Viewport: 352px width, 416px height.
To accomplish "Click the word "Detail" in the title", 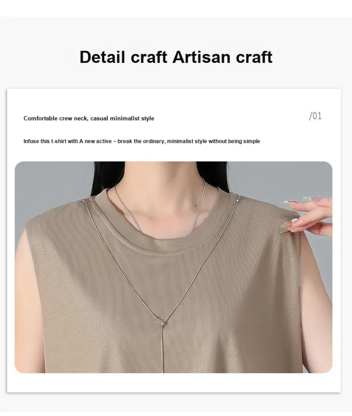I will 102,57.
